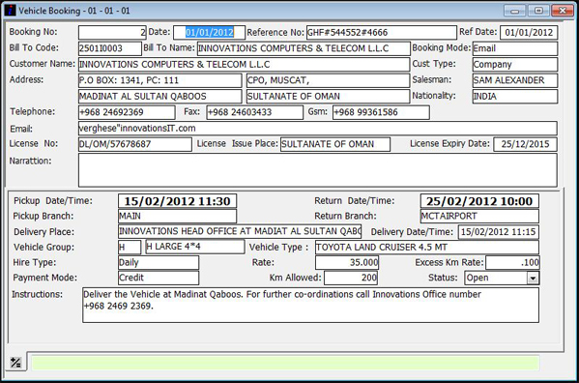579x383 pixels.
Task: Click the Reference No field
Action: (382, 33)
